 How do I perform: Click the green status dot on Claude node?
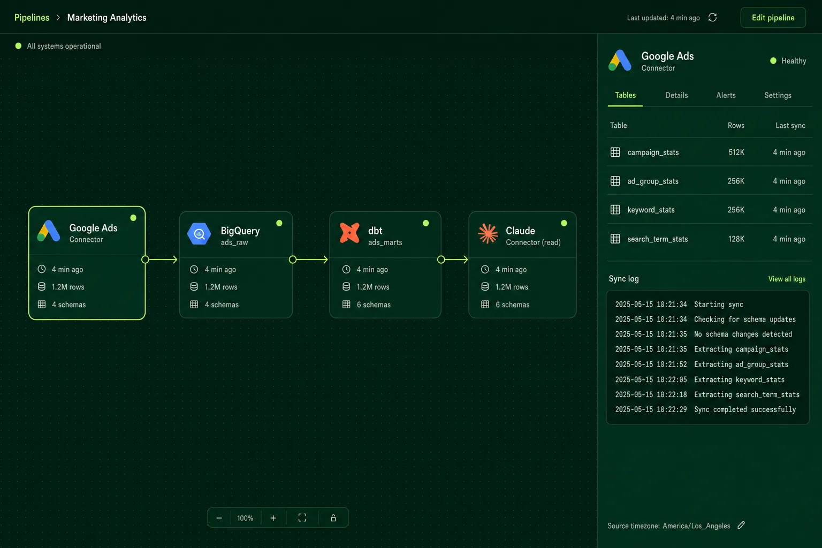(564, 223)
